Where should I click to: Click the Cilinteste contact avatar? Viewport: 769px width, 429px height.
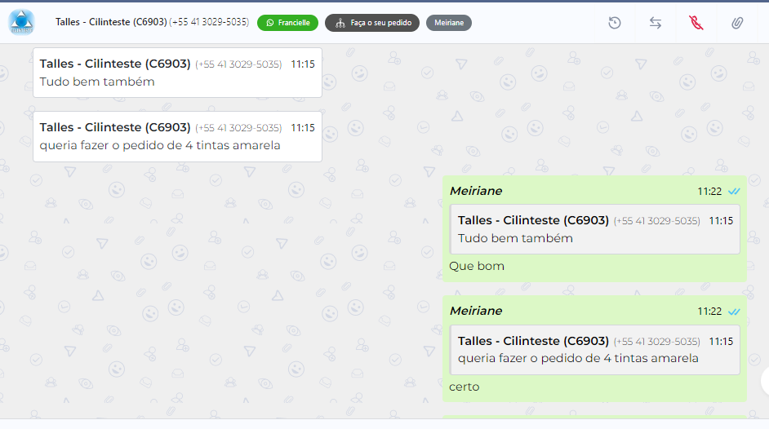point(21,22)
